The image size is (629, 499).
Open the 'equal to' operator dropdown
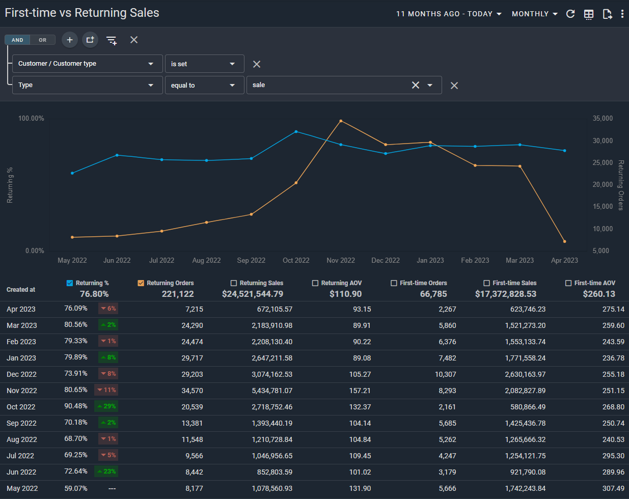[204, 85]
